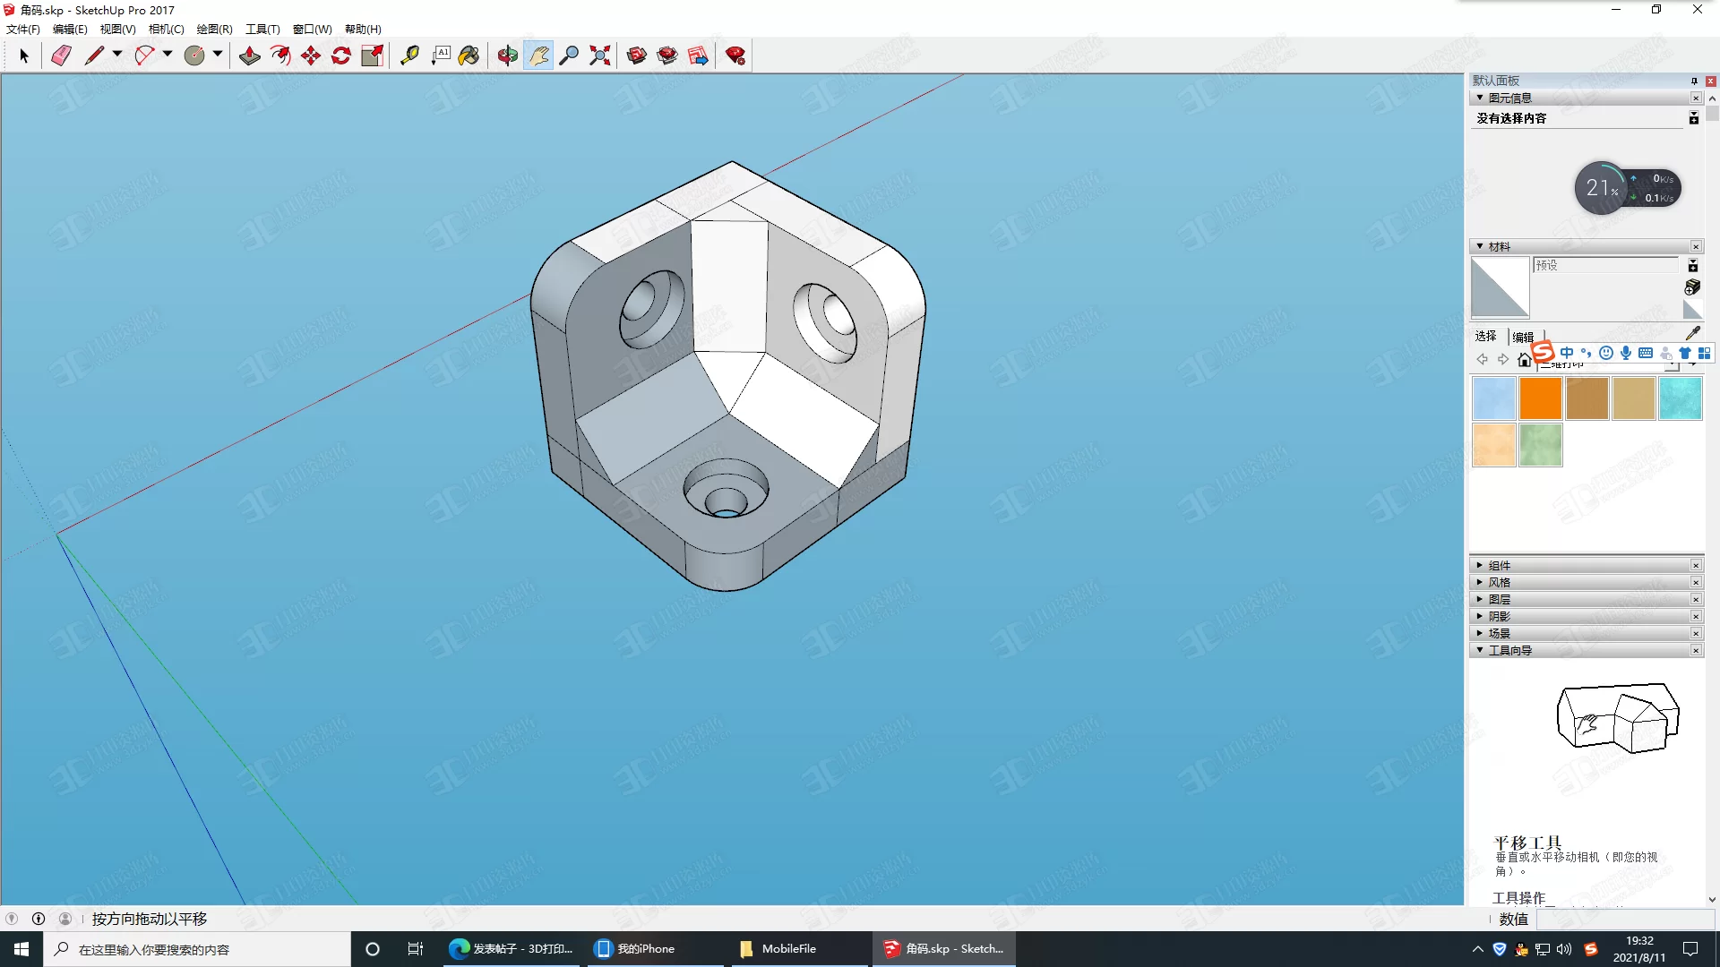
Task: Expand the 场景 panel
Action: 1480,633
